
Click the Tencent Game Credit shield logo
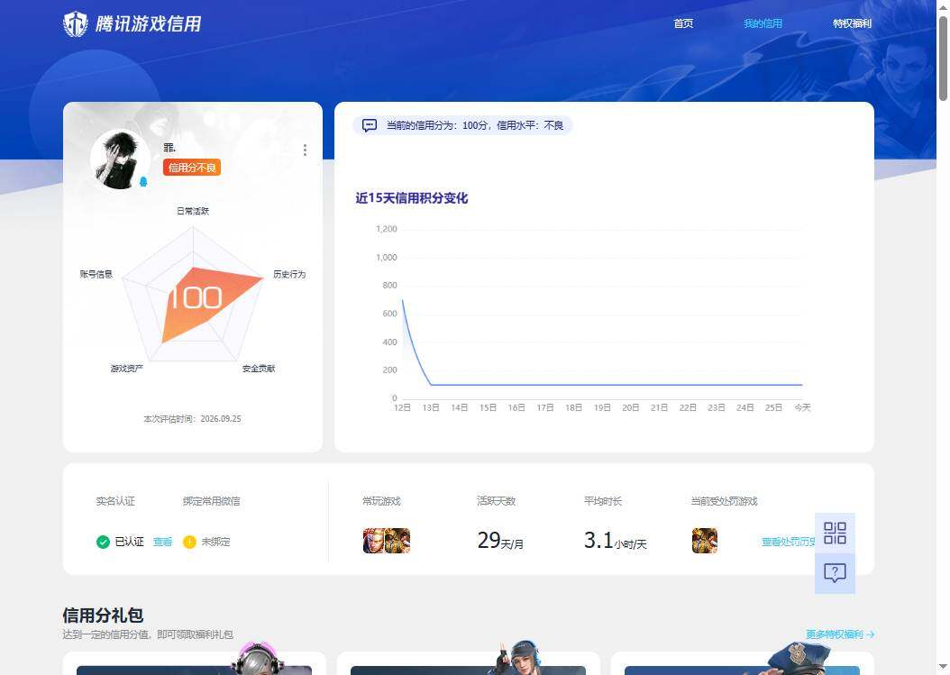click(x=76, y=24)
